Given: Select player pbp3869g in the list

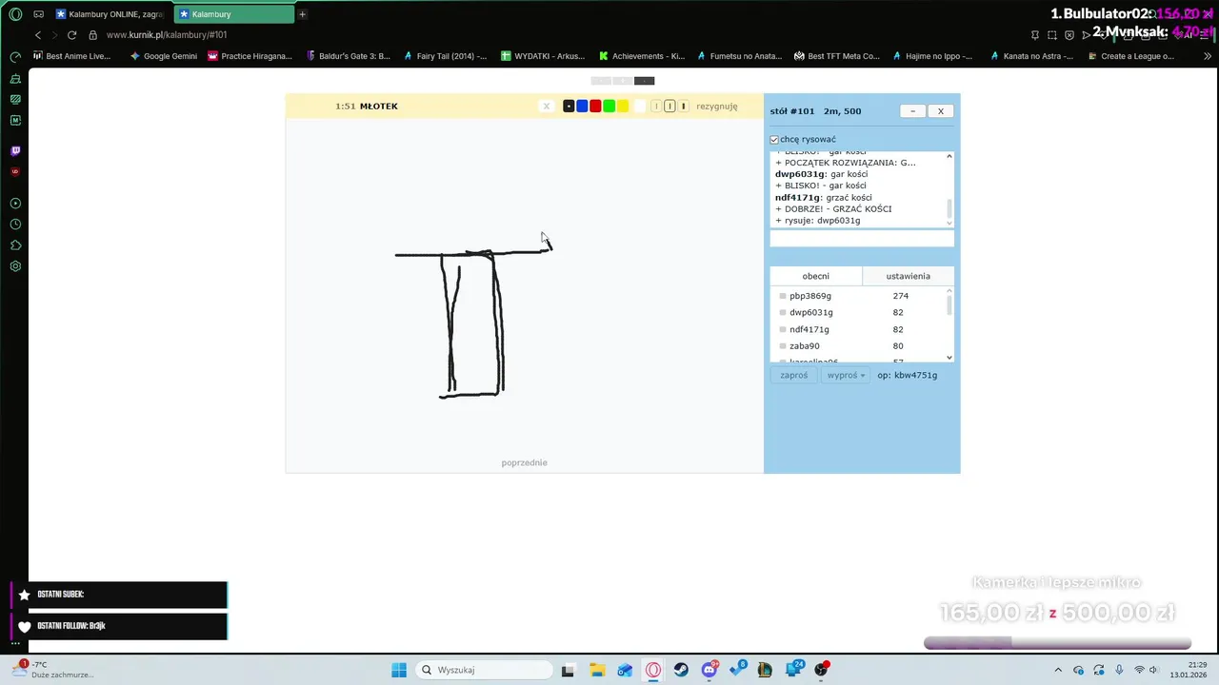Looking at the screenshot, I should tap(810, 296).
